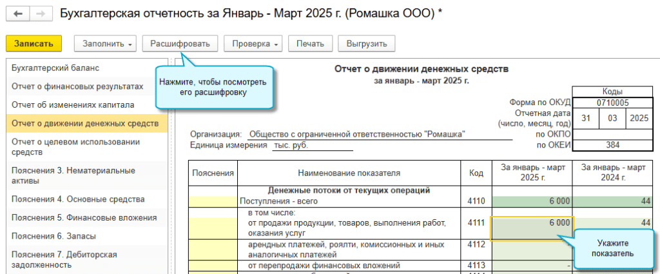Expand the Проверка dropdown
Screen dimensions: 660x274
pyautogui.click(x=253, y=44)
